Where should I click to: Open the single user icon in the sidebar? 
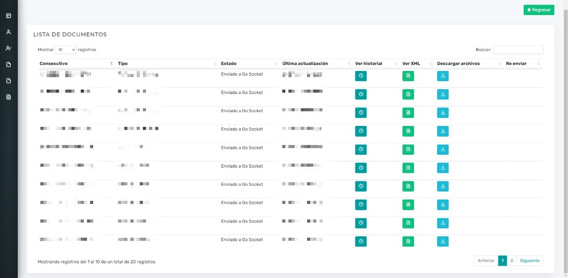coord(8,32)
